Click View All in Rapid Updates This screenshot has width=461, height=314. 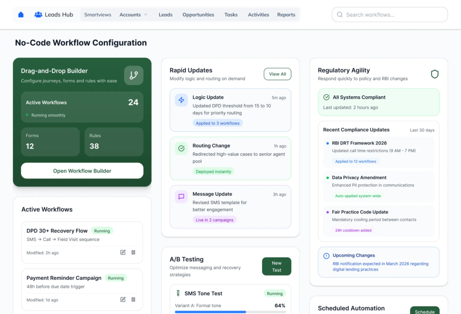277,74
